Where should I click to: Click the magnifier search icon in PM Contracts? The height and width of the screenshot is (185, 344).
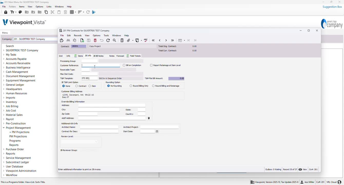click(114, 40)
